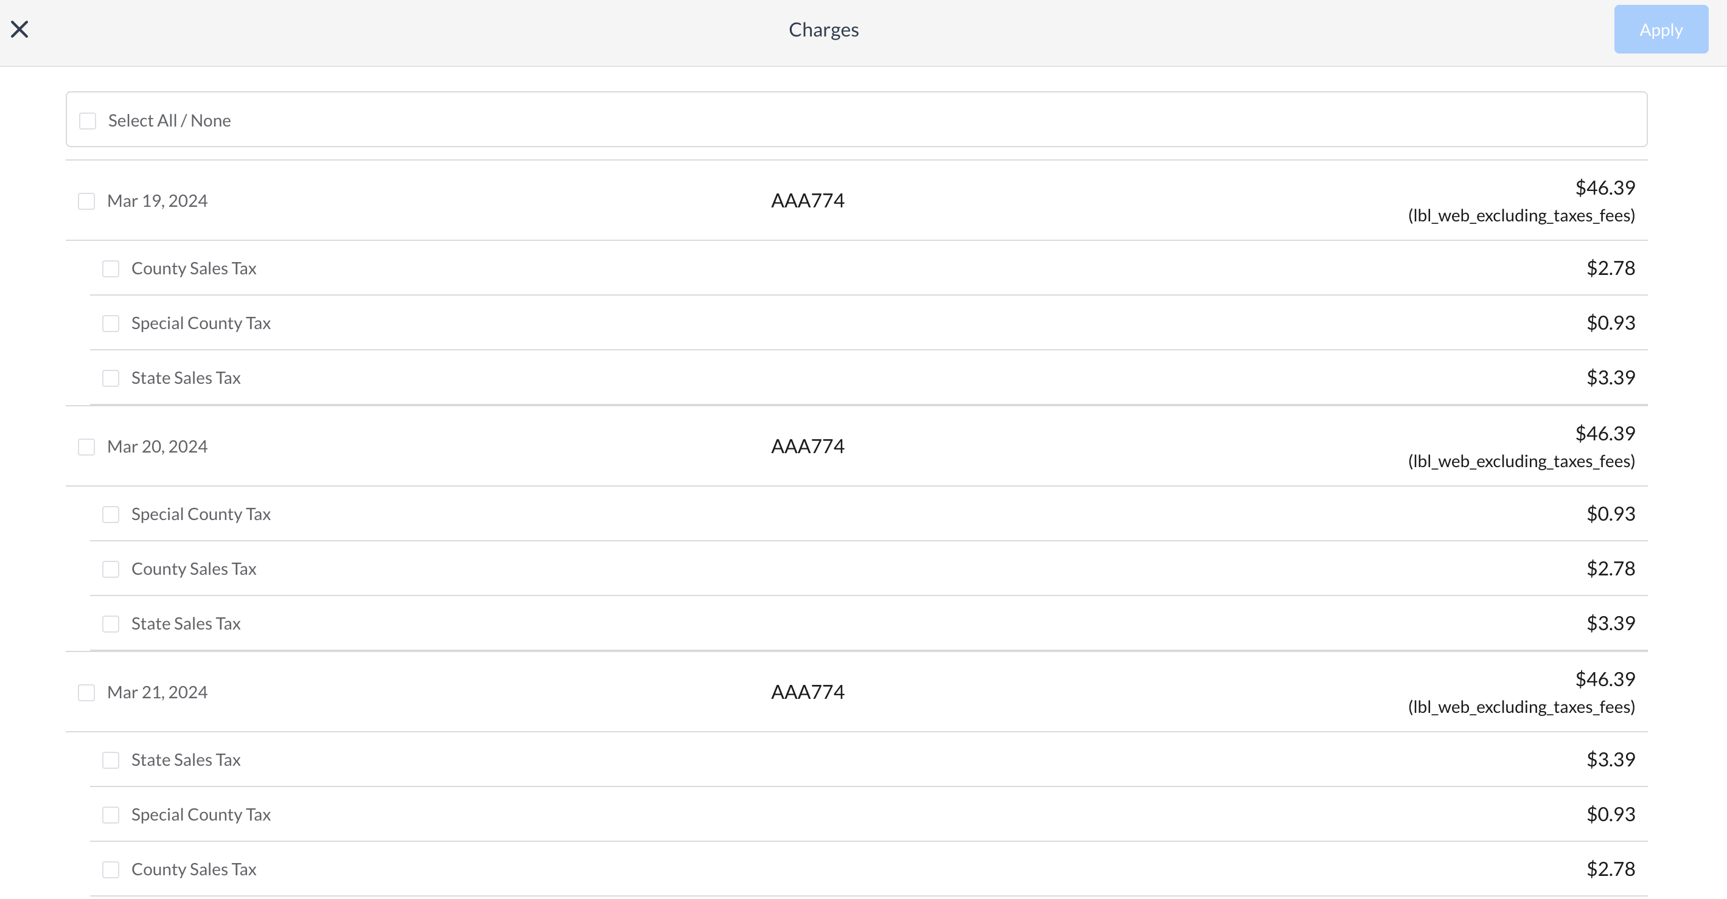Select State Sales Tax under Mar 21

click(x=111, y=760)
